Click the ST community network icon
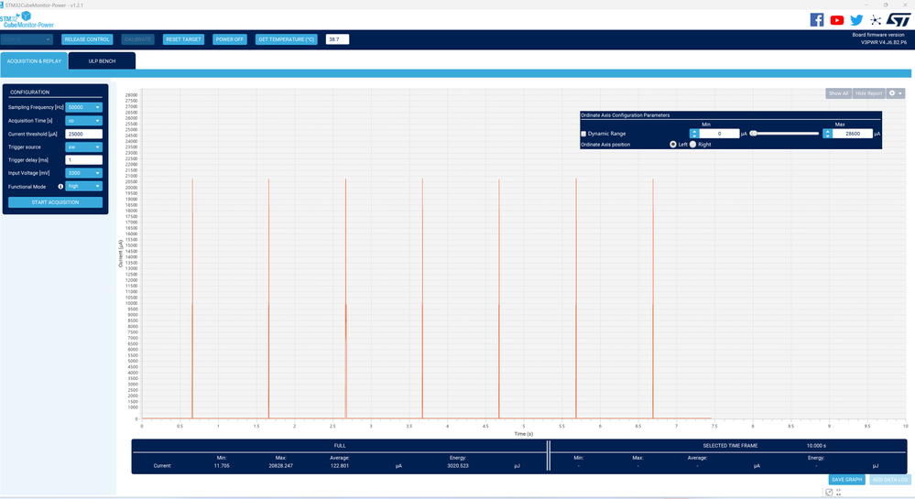 point(876,20)
